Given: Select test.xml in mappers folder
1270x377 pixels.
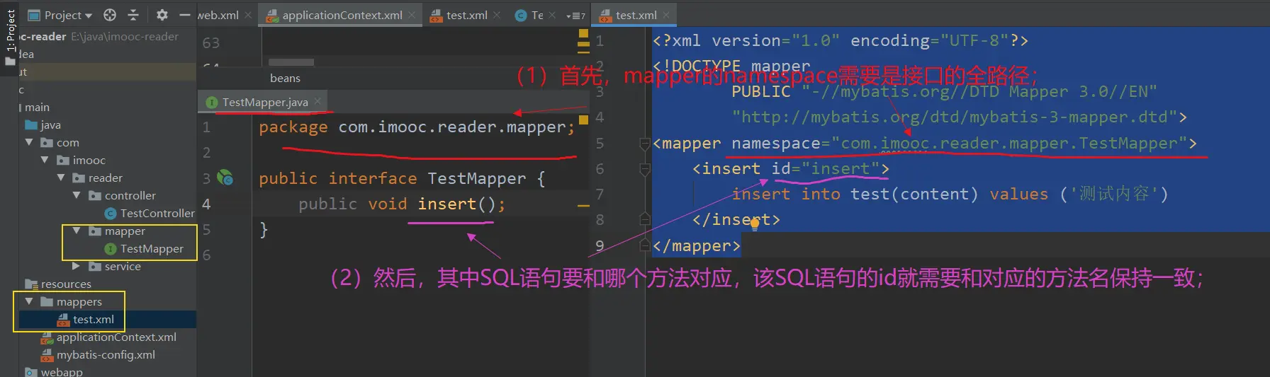Looking at the screenshot, I should point(86,319).
